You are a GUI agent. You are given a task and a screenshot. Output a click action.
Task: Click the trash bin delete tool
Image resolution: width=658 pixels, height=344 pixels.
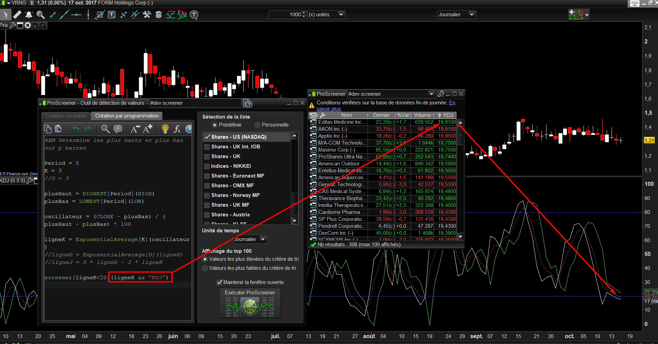click(x=159, y=15)
